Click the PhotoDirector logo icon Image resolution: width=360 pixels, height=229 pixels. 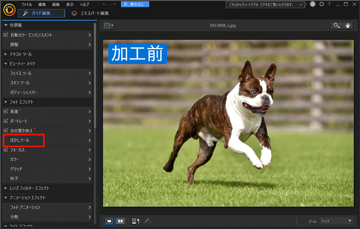click(x=9, y=9)
